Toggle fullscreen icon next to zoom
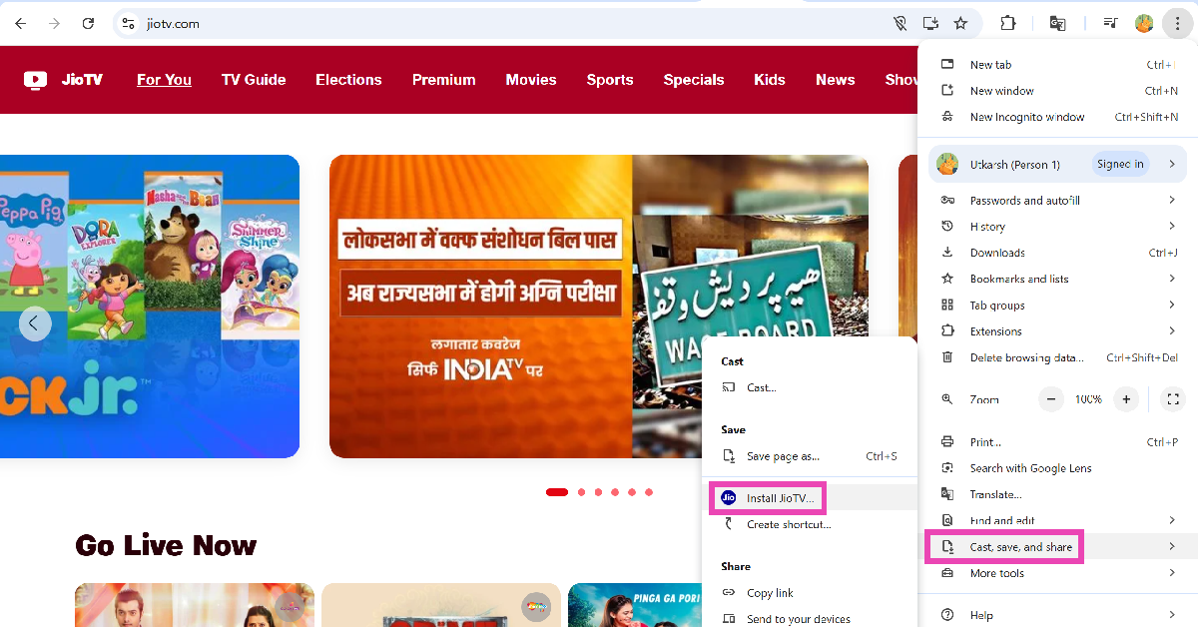Screen dimensions: 1198x627 point(1174,399)
